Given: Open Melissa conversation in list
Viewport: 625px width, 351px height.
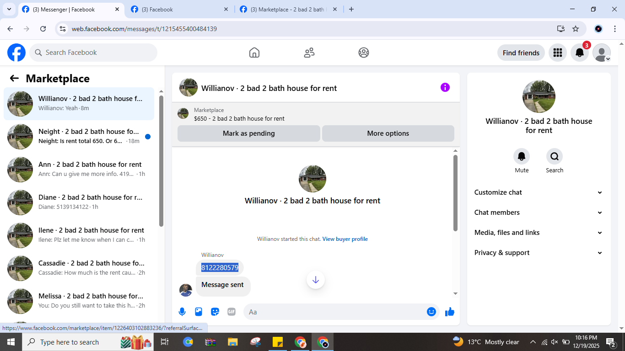Looking at the screenshot, I should [x=79, y=301].
